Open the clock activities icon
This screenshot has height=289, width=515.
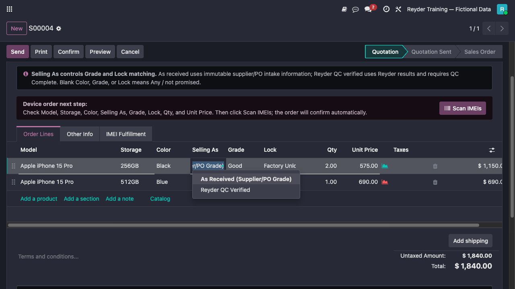tap(386, 9)
